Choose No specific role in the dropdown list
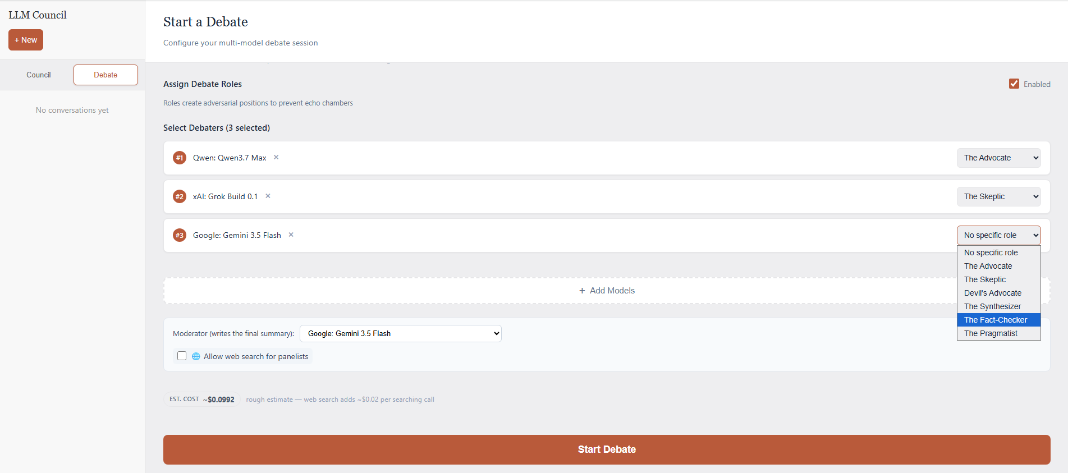Viewport: 1068px width, 473px height. 999,252
